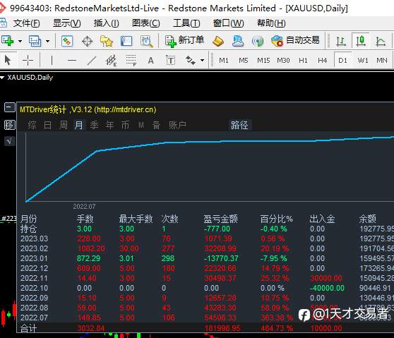394x338 pixels.
Task: Switch chart to line chart style
Action: pos(381,41)
